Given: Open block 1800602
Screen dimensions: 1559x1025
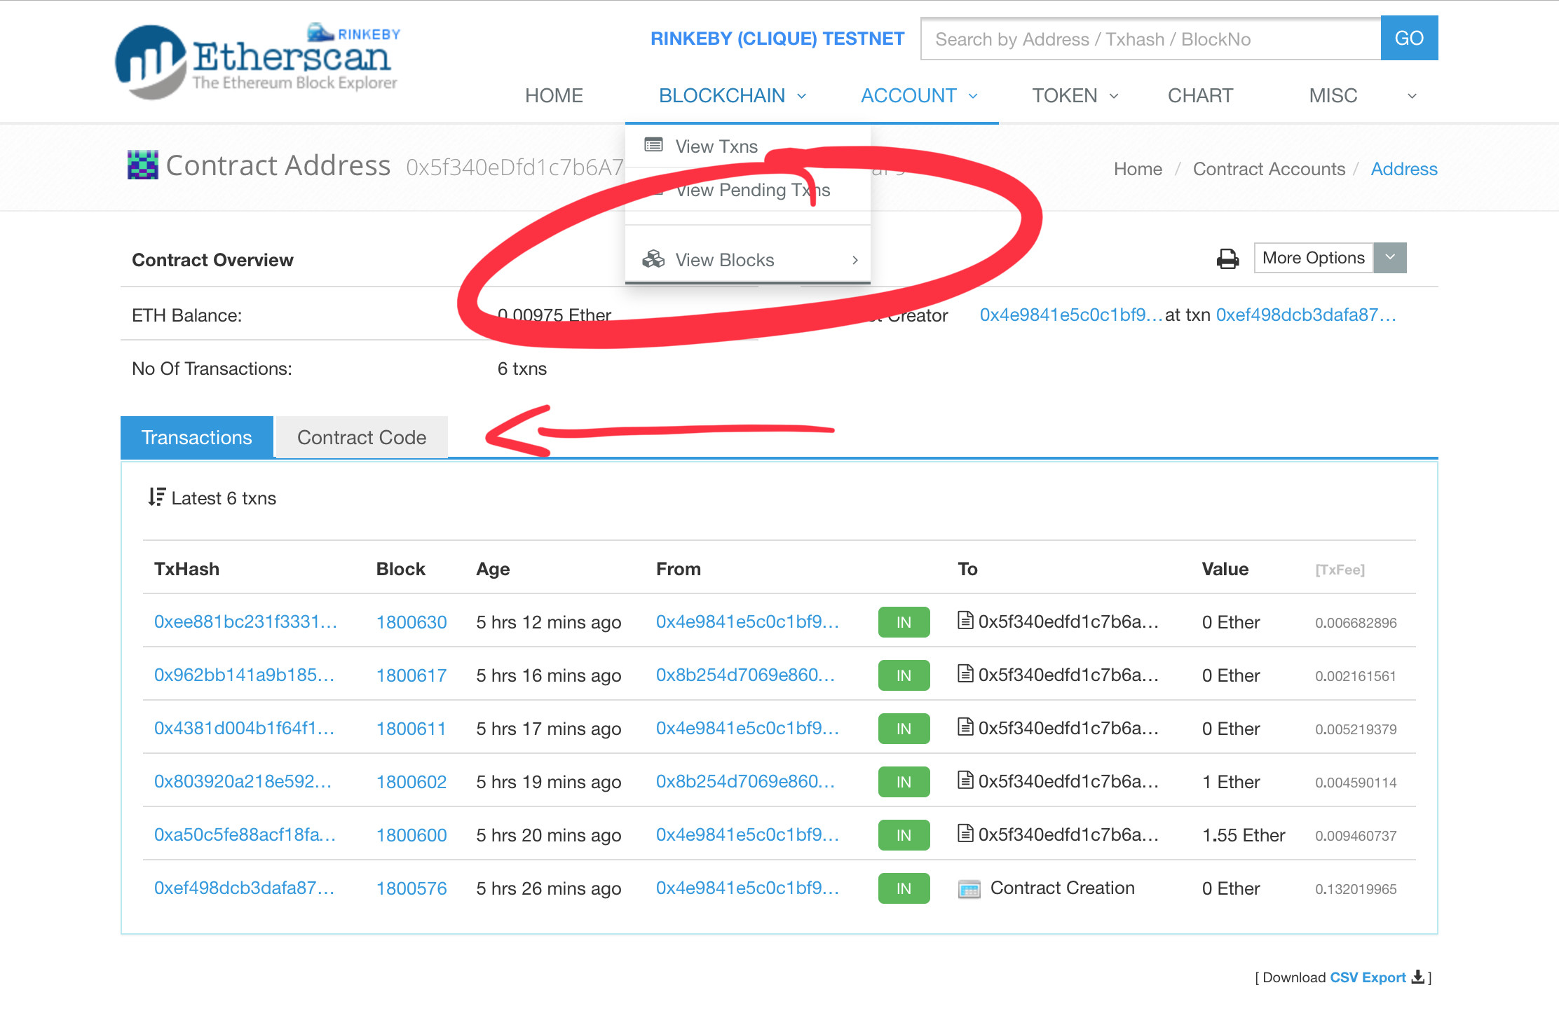Looking at the screenshot, I should [411, 782].
